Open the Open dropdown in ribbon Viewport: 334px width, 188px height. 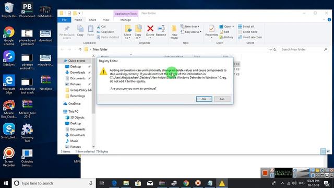(226, 27)
